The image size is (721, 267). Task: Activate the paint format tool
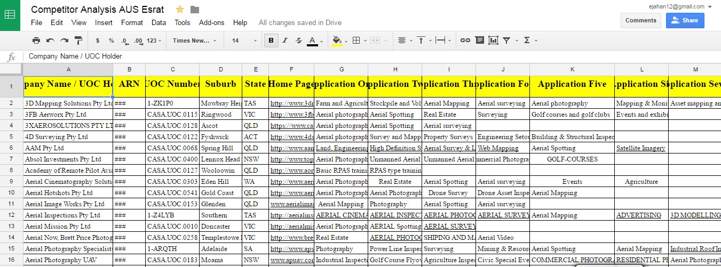click(78, 41)
